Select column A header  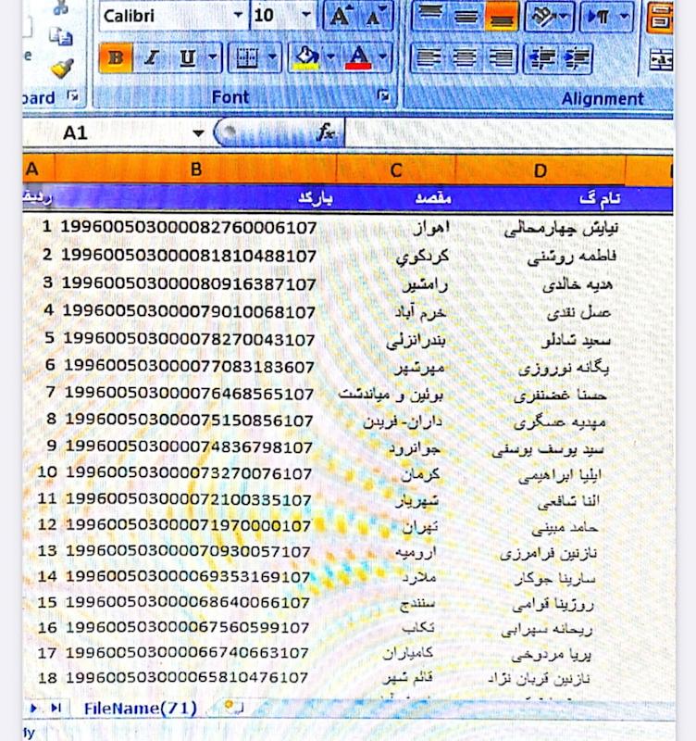click(x=38, y=170)
